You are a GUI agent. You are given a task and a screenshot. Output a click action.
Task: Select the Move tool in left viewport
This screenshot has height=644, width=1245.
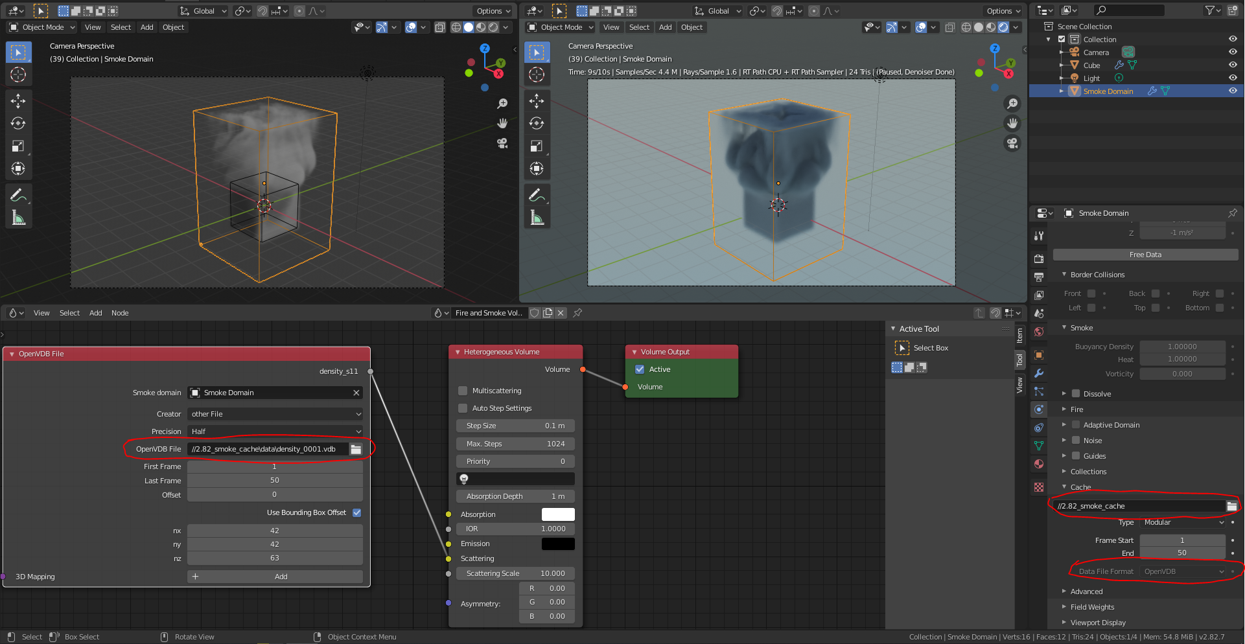18,100
